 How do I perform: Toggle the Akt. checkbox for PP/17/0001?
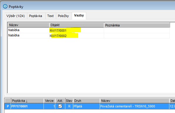point(60,106)
